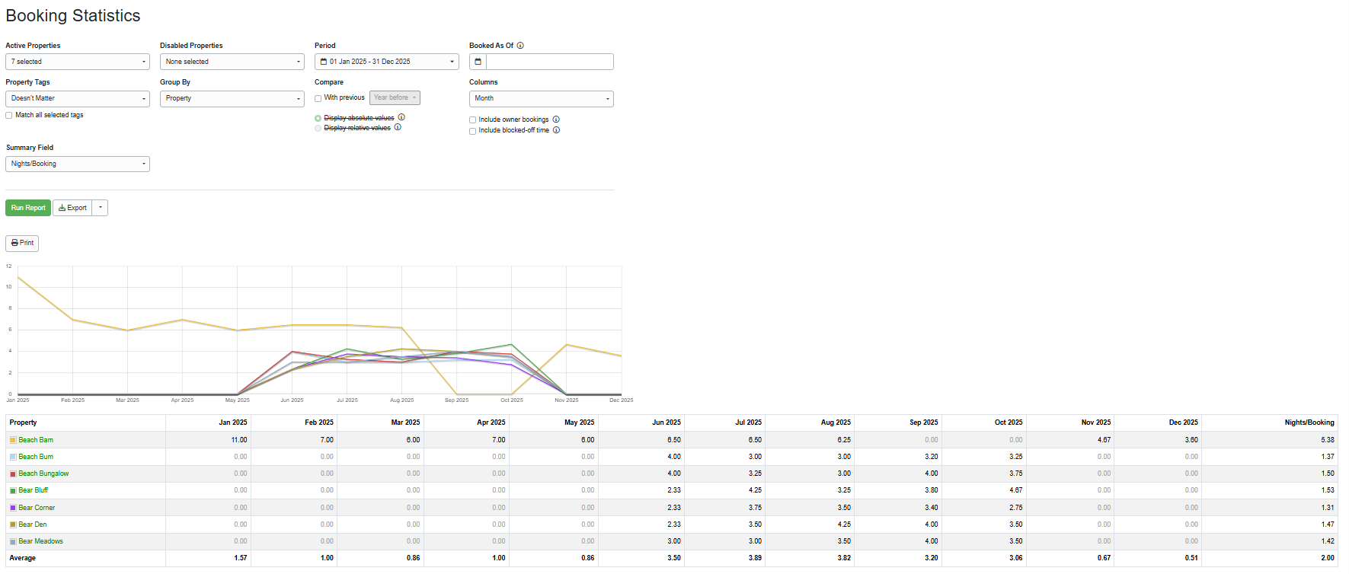Screen dimensions: 1349x574
Task: Open the Disabled Properties dropdown
Action: pyautogui.click(x=232, y=62)
